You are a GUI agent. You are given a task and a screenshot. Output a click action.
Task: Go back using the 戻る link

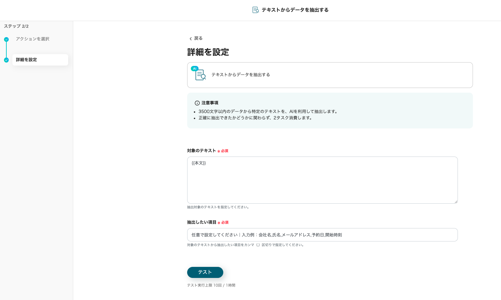[198, 38]
